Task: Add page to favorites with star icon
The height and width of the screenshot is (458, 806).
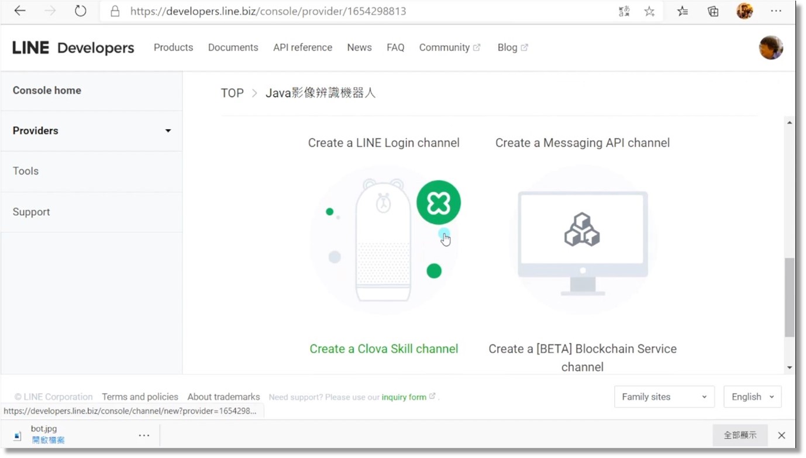Action: (649, 11)
